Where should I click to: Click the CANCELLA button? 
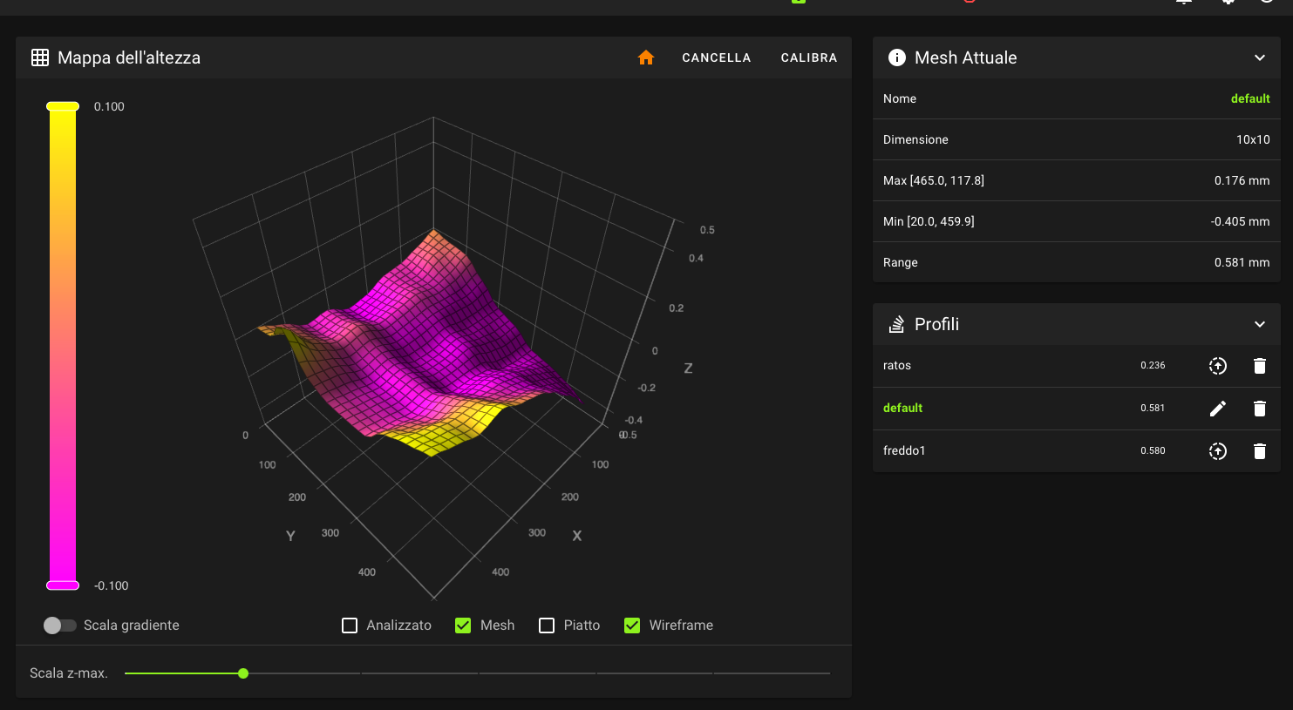pyautogui.click(x=717, y=57)
